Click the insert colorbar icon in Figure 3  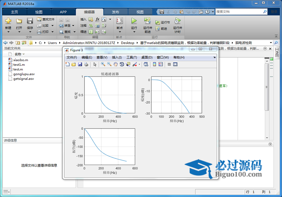coord(155,64)
